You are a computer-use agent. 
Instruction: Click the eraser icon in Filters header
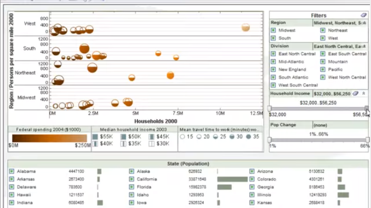pos(364,15)
